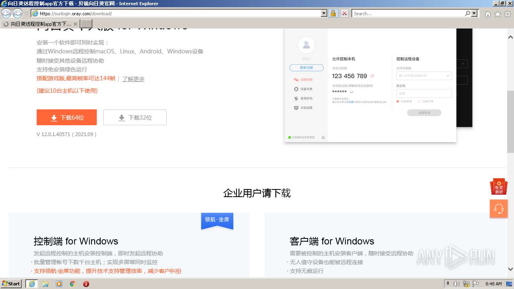Click the 企业用户请下载 section title
This screenshot has height=289, width=514.
[x=257, y=193]
